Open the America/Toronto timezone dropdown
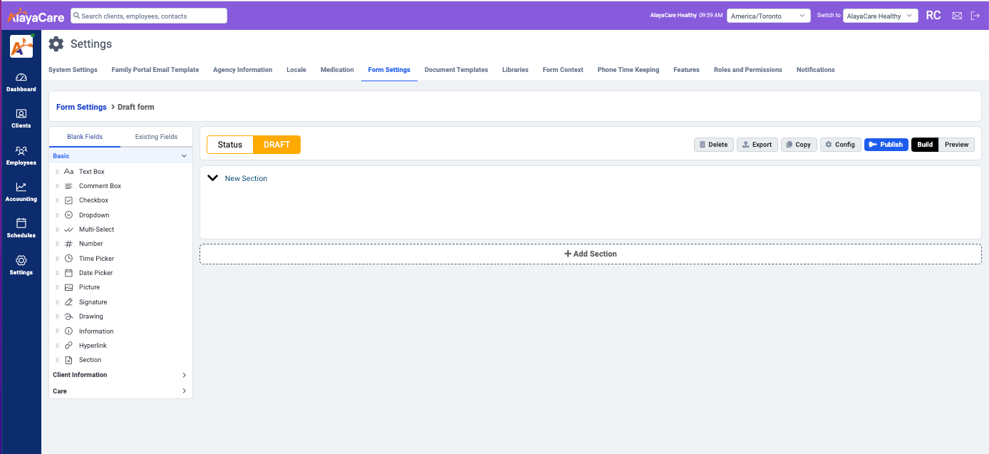 coord(769,16)
